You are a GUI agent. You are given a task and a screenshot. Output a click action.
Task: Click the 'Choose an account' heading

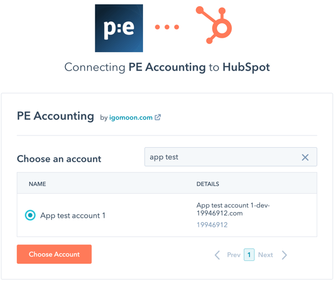point(59,159)
